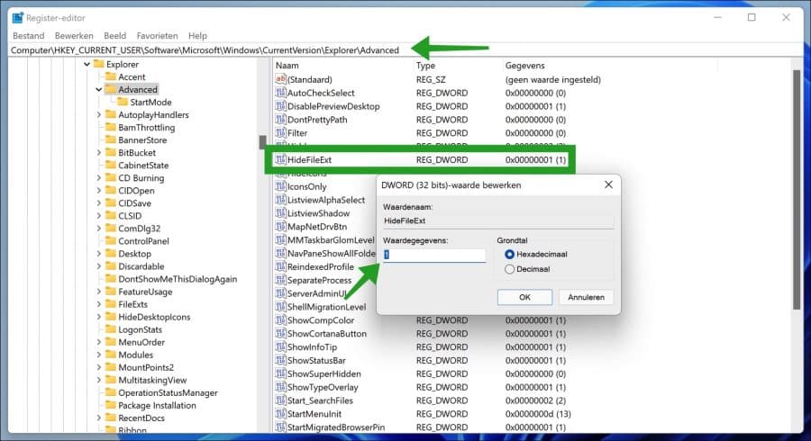Click the MapNetDrvBtn DWORD icon
The width and height of the screenshot is (811, 441).
(x=281, y=227)
